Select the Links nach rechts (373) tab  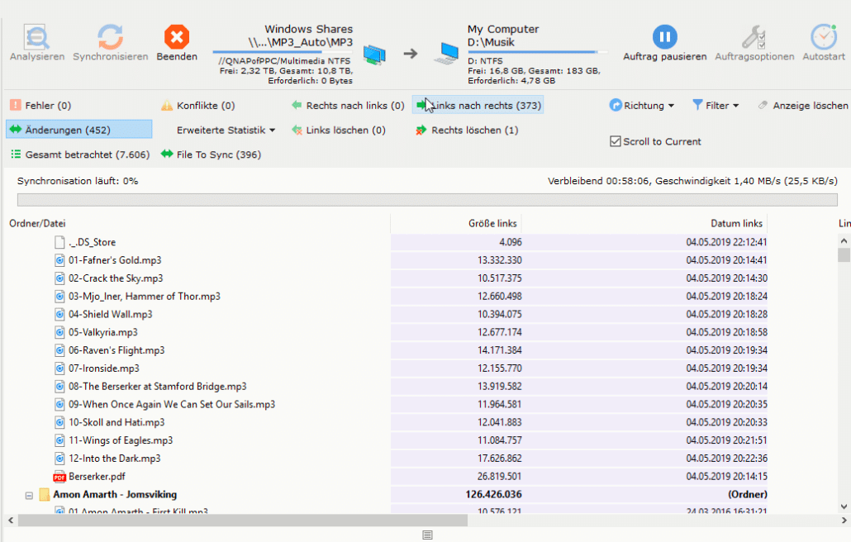pos(479,106)
